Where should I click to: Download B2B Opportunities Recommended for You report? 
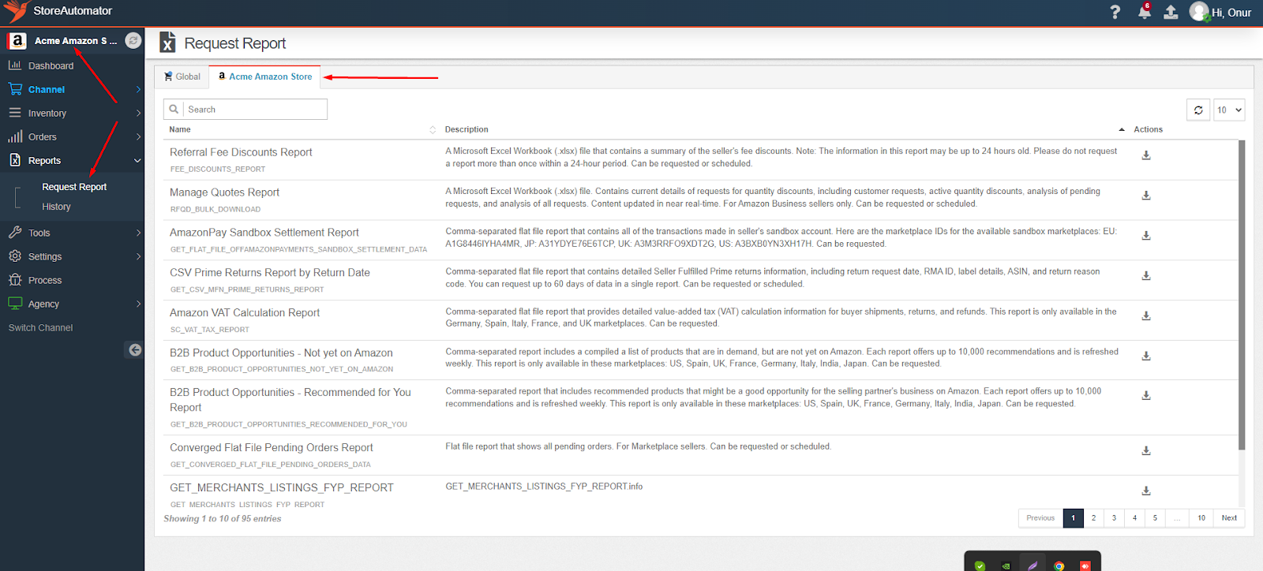click(x=1146, y=396)
